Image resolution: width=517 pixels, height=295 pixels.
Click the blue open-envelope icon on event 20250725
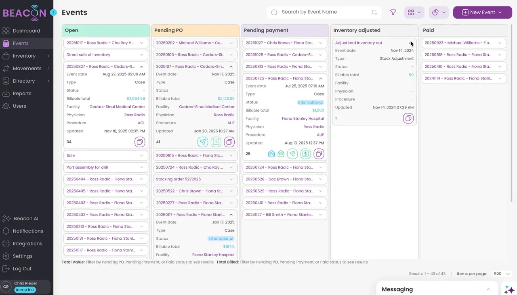(271, 154)
